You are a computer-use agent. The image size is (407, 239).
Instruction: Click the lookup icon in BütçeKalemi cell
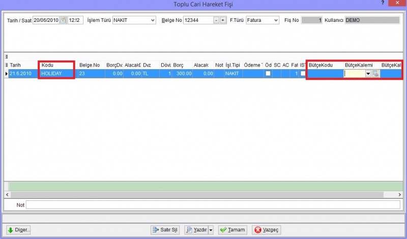(375, 74)
